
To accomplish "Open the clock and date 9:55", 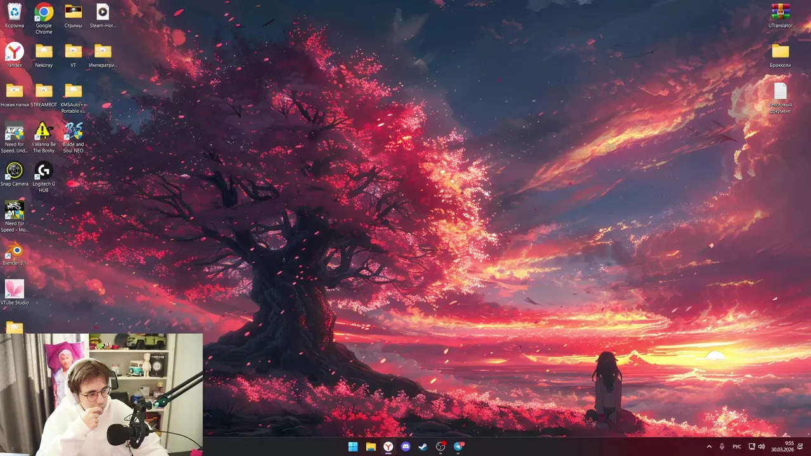I will (782, 446).
